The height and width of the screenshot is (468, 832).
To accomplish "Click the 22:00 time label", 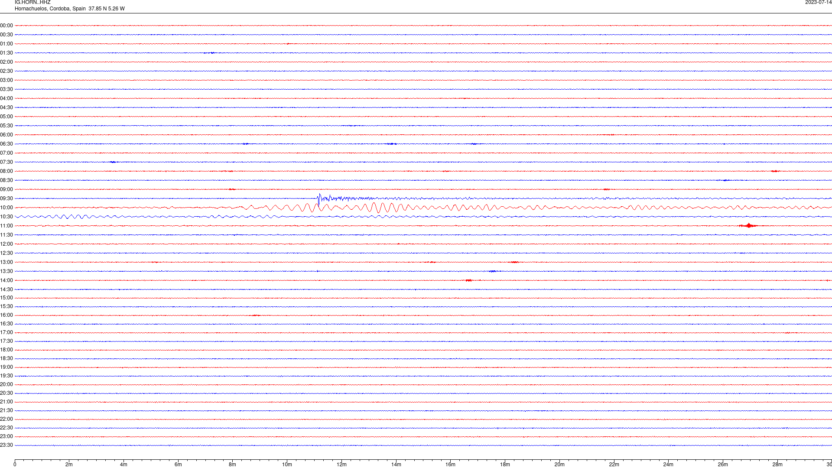I will pos(6,419).
